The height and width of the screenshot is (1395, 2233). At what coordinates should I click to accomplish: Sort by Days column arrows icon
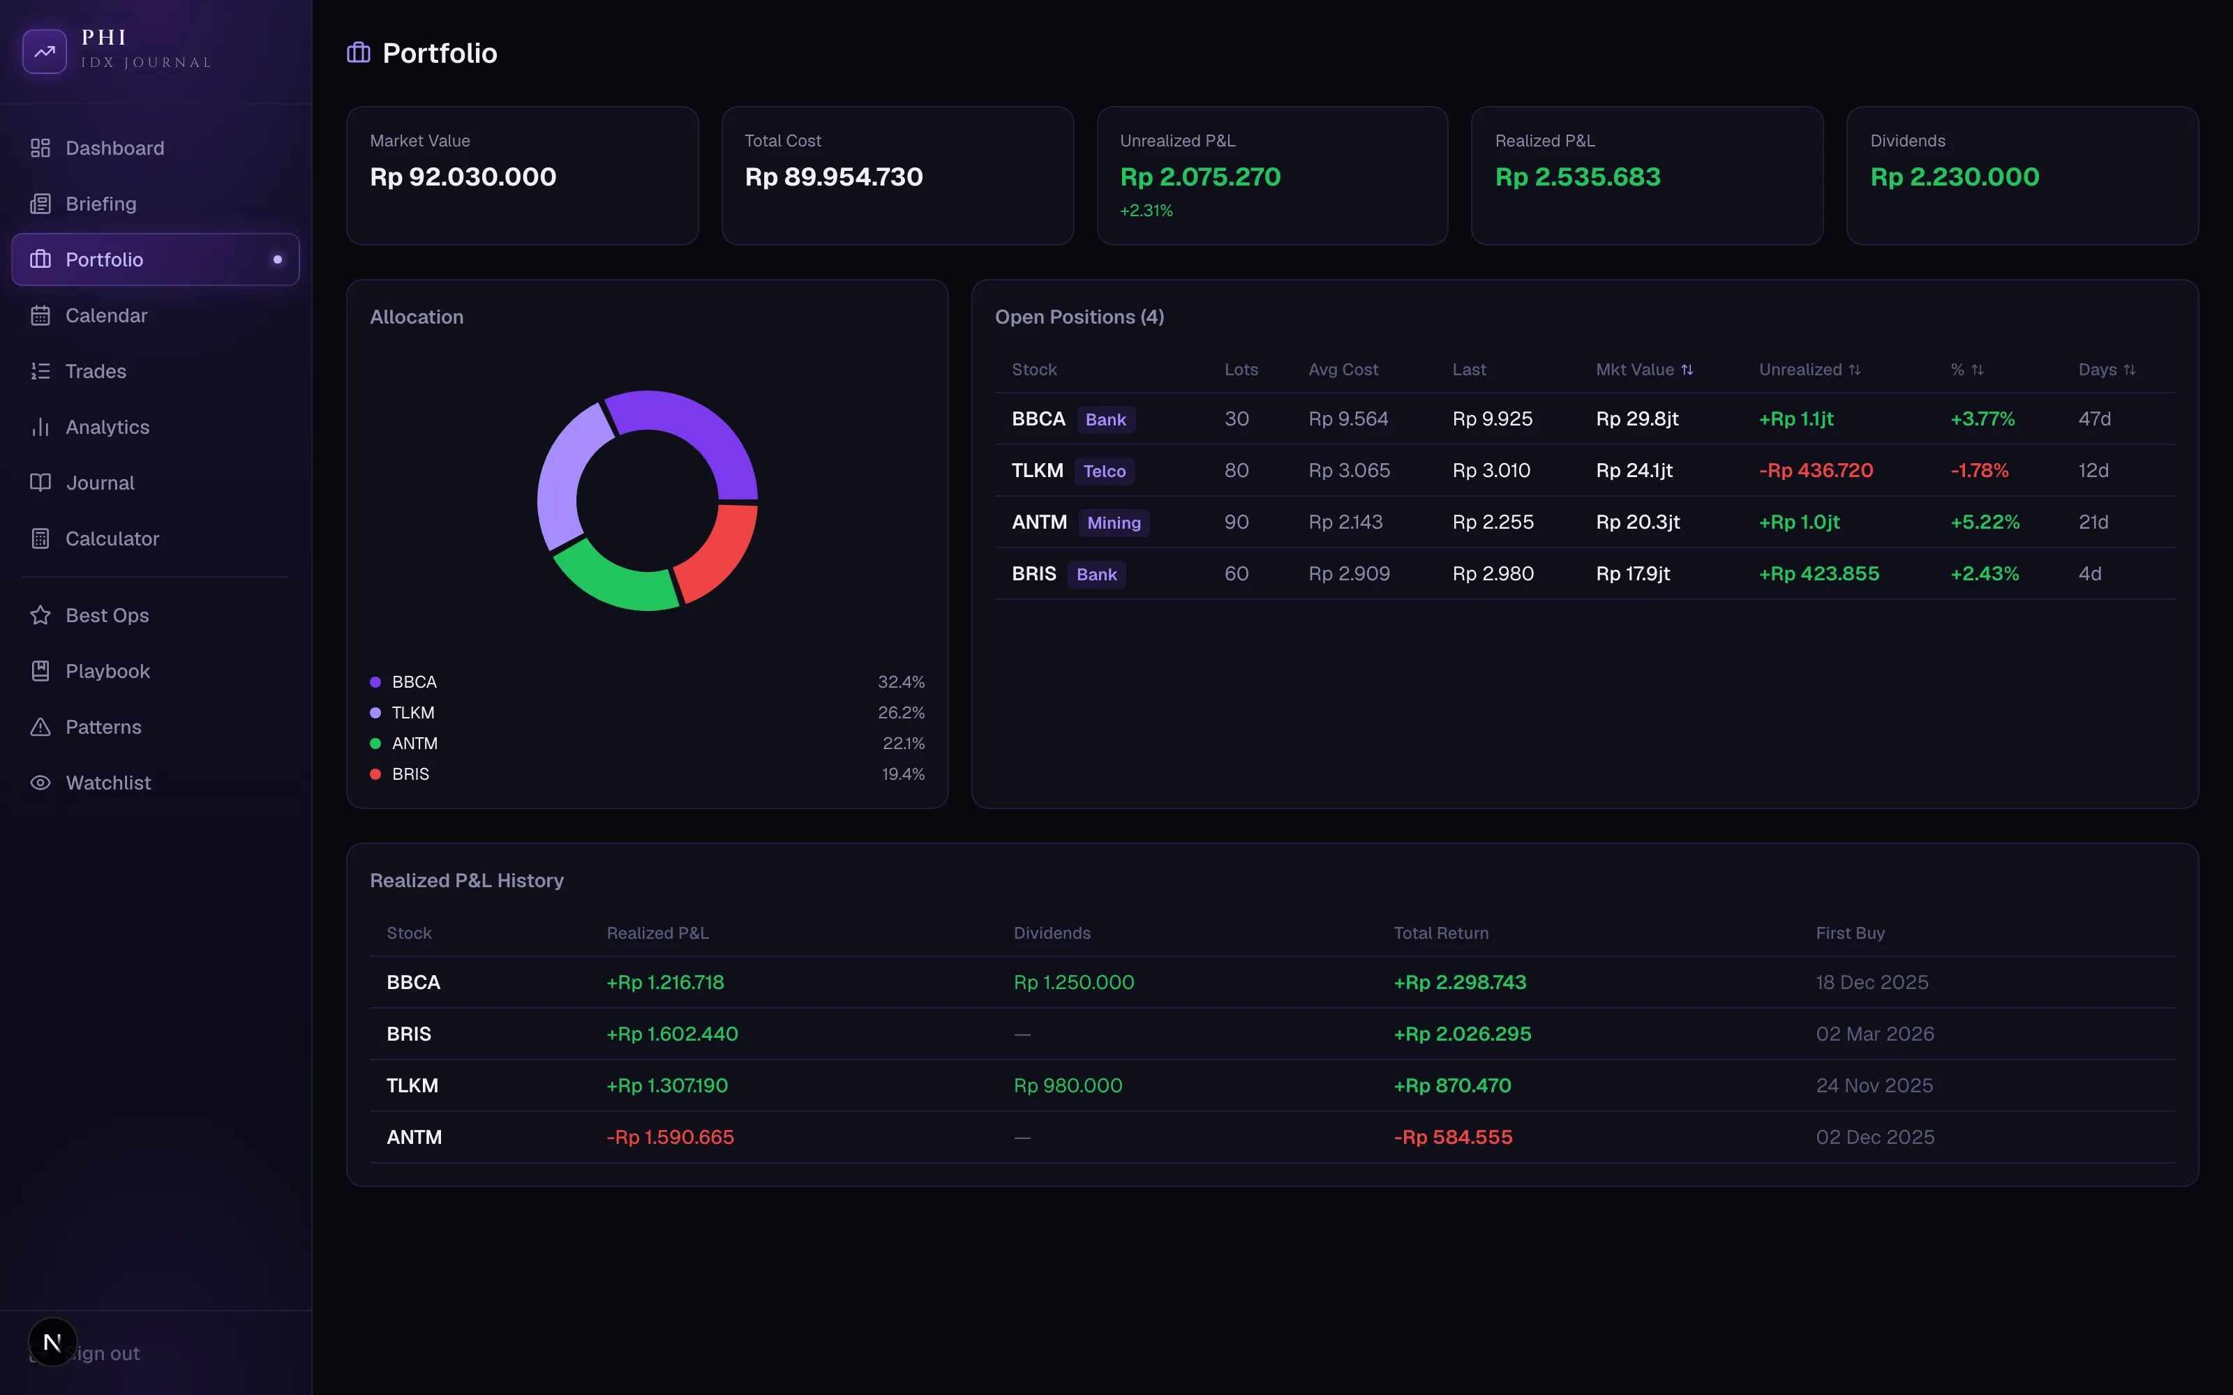pos(2130,370)
